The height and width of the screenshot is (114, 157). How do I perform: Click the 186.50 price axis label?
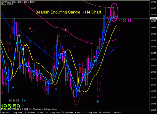[x=153, y=91]
